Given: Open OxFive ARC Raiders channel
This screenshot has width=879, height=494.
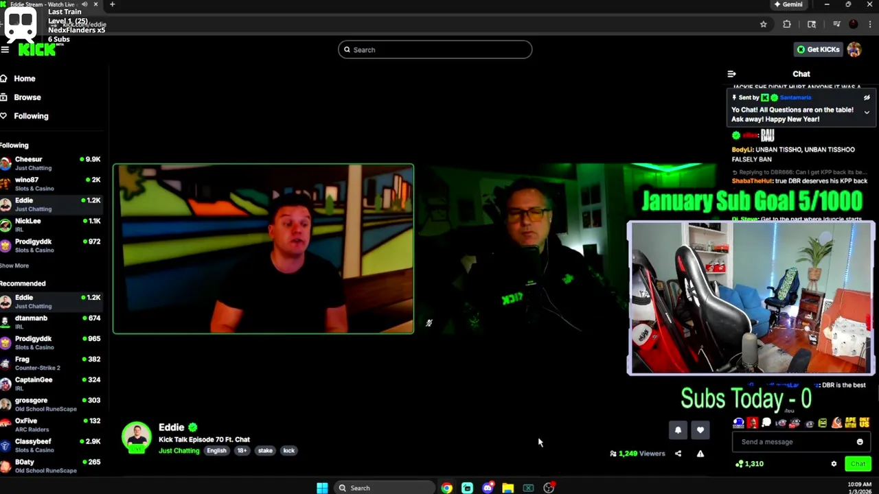Looking at the screenshot, I should coord(52,425).
